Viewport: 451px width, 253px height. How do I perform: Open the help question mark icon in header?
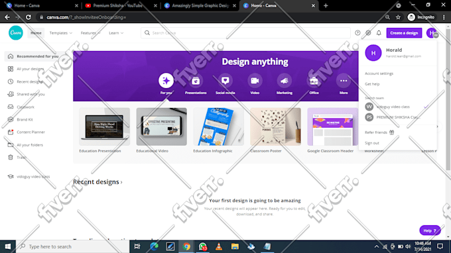click(x=357, y=32)
